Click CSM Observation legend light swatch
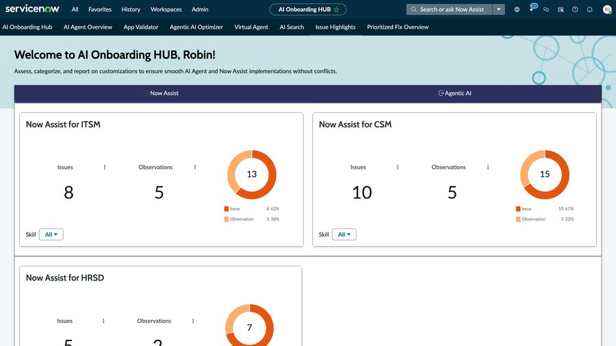 (518, 219)
